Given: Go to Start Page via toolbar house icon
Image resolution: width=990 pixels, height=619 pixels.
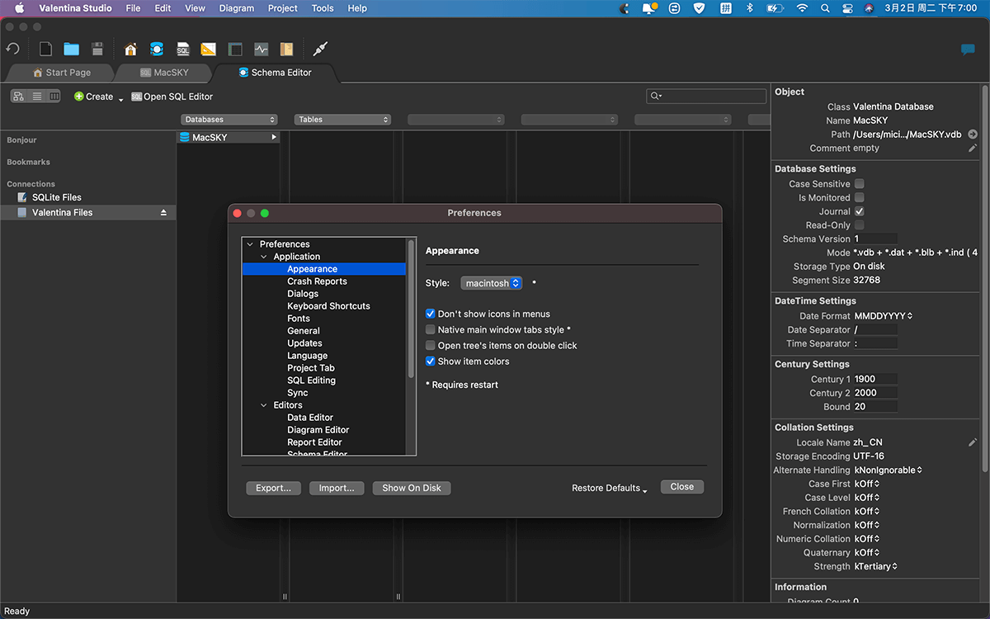Looking at the screenshot, I should tap(130, 49).
